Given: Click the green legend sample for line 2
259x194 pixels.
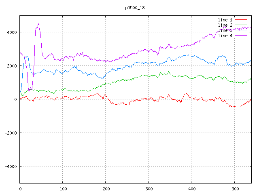Looking at the screenshot, I should [241, 25].
